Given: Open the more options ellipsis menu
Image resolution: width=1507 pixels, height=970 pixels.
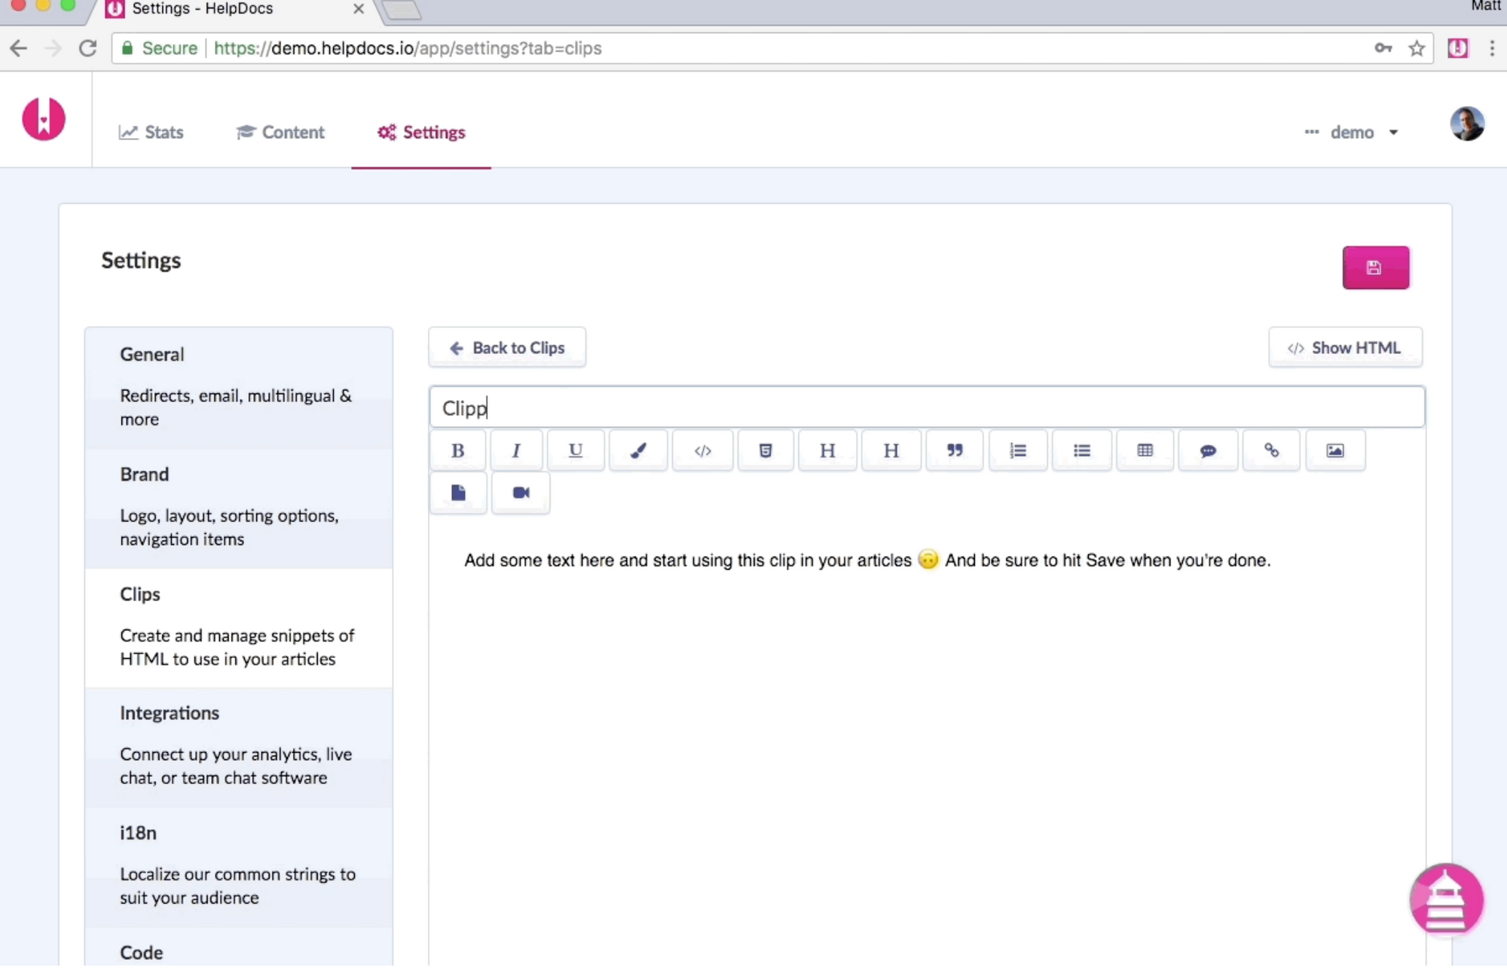Looking at the screenshot, I should [x=1310, y=132].
